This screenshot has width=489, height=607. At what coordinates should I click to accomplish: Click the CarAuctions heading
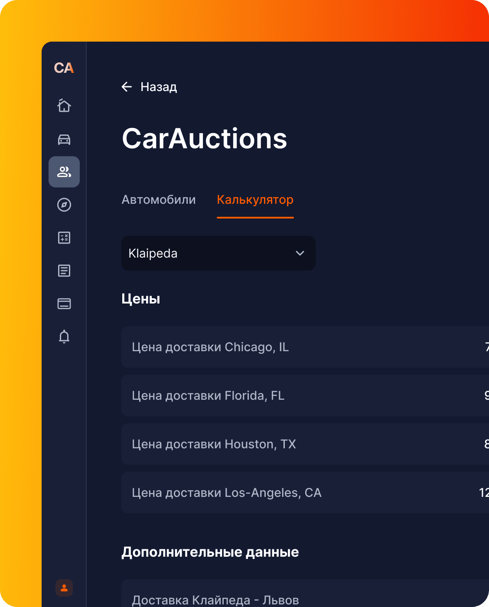205,139
